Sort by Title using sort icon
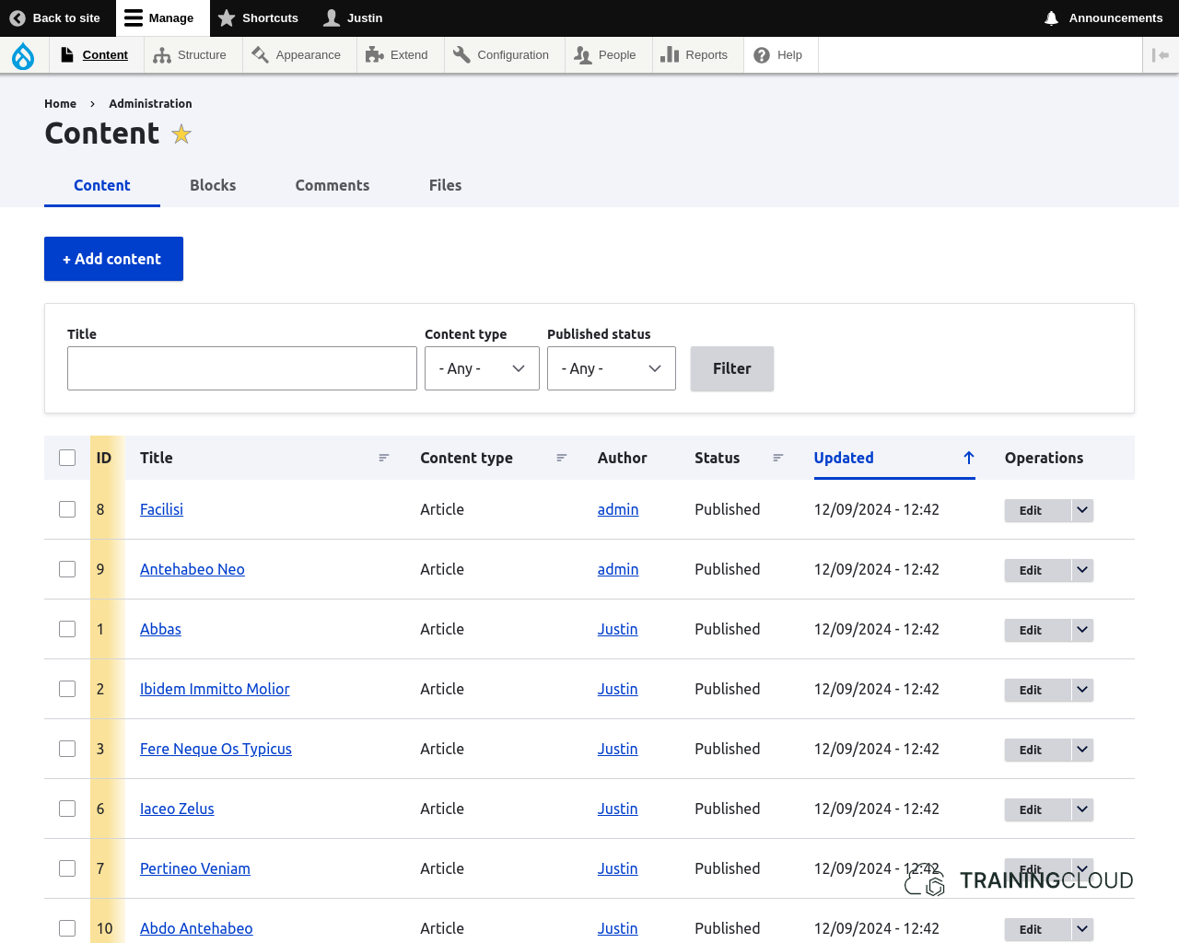Viewport: 1179px width, 943px height. tap(384, 458)
